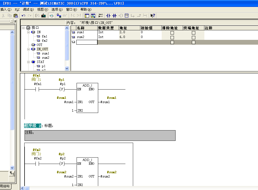Click the 注释 column header
Image resolution: width=258 pixels, height=190 pixels.
coord(231,28)
